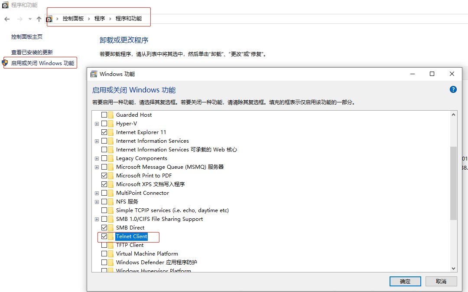Expand the Internet Information Services node
Screen dimensions: 468x292
coord(97,141)
